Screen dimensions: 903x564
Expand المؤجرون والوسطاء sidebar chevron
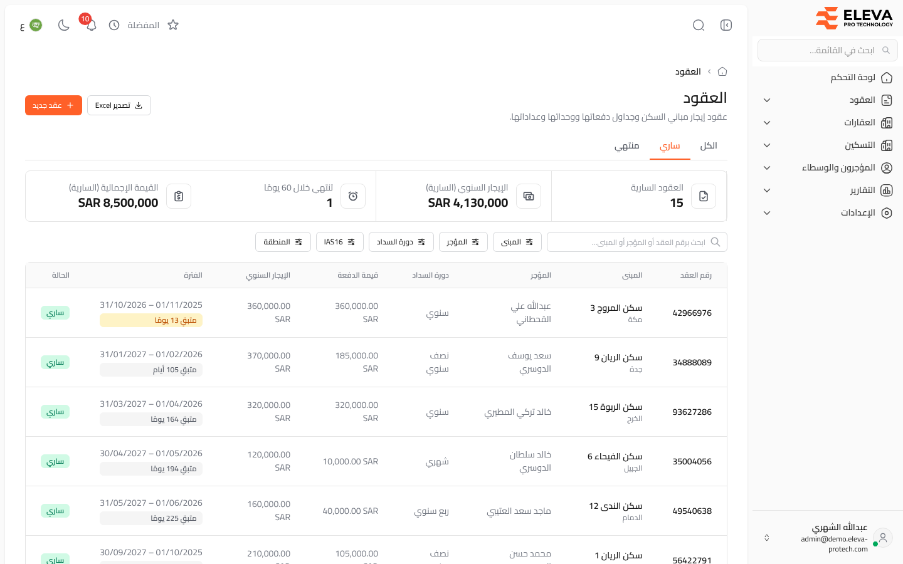767,168
